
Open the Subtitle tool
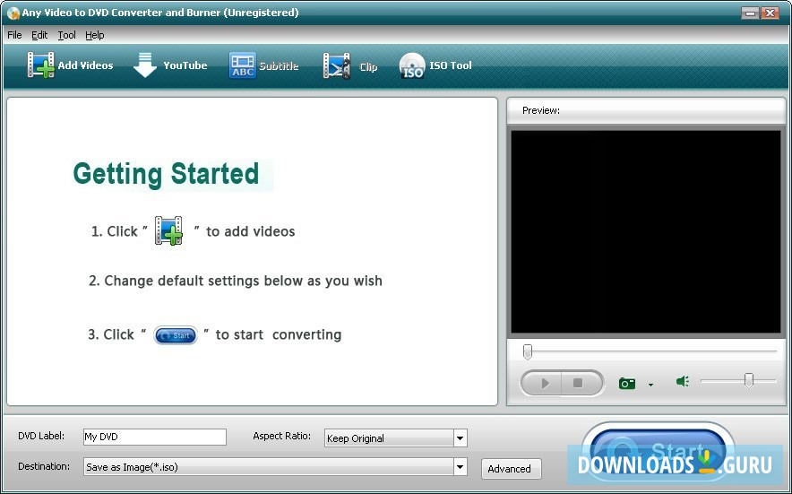point(263,65)
